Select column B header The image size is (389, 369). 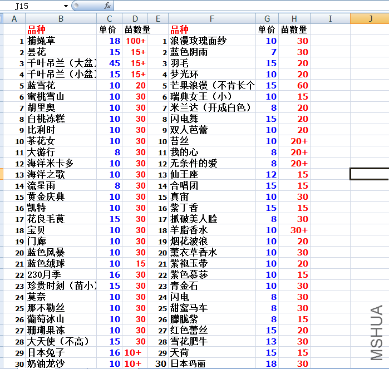(x=61, y=18)
